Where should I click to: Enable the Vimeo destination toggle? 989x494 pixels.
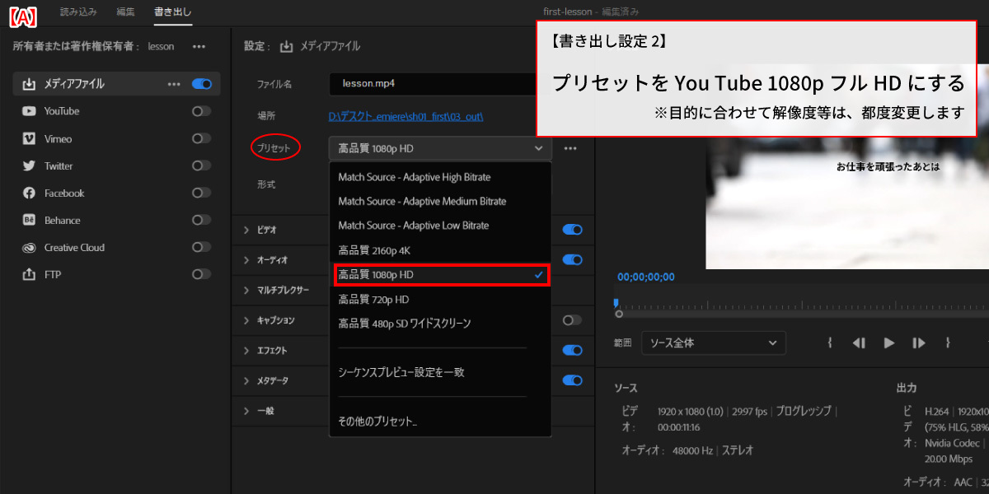coord(201,138)
